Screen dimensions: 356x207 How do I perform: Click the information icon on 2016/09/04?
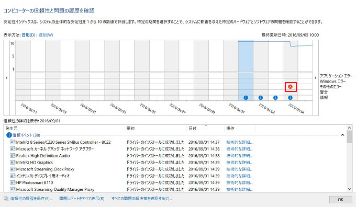point(290,98)
